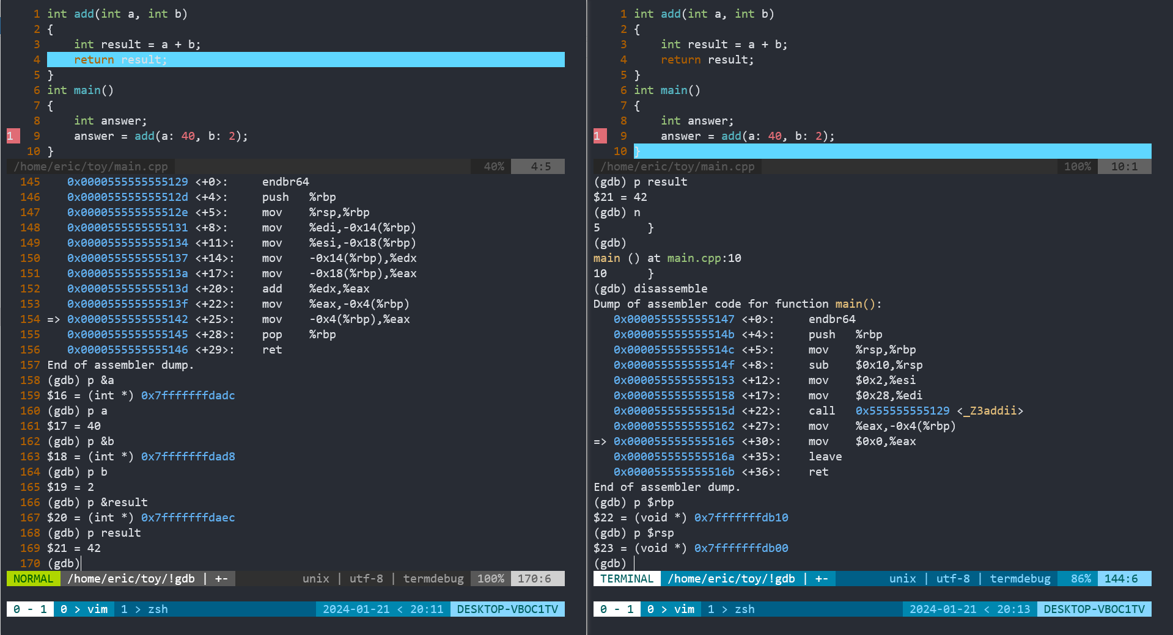Click breakpoint sign 1 in left pane
The image size is (1173, 635).
tap(13, 136)
